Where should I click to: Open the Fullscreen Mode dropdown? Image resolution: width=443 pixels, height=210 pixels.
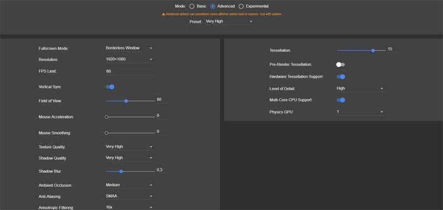point(130,48)
